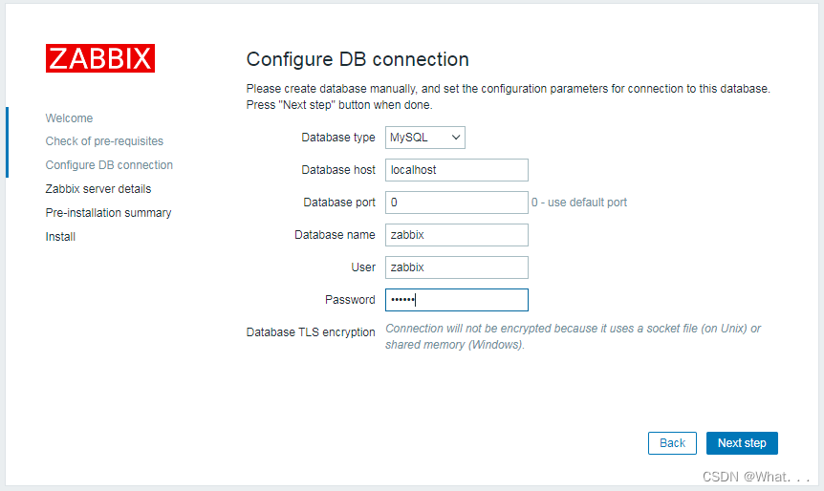The image size is (824, 491).
Task: Click the Password label
Action: [350, 300]
